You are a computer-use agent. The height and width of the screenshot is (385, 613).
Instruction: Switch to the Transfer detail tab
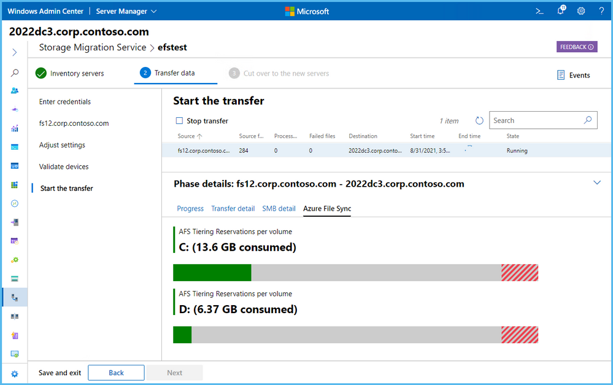[233, 209]
